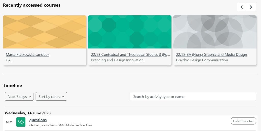Click the UAL category text under sandbox
261x131 pixels.
point(9,60)
